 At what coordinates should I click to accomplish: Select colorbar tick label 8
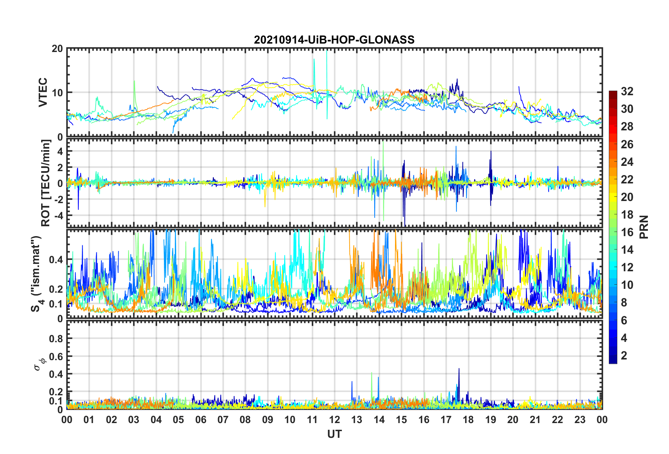(624, 302)
